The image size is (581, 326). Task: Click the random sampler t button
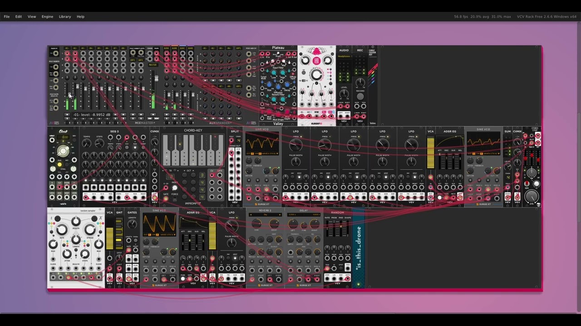(x=58, y=218)
